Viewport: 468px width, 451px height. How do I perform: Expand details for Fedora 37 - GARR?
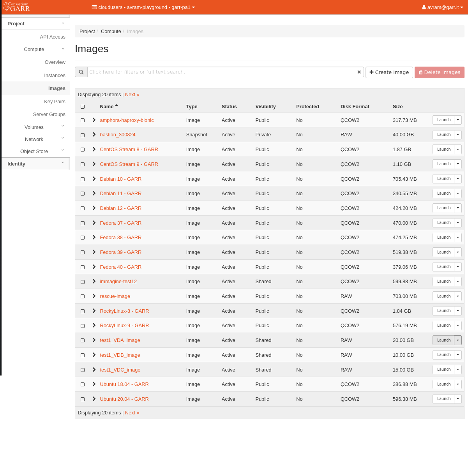(x=94, y=223)
